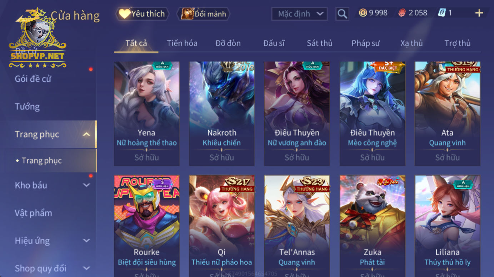Click the red ruby currency icon
This screenshot has width=494, height=277.
[402, 13]
